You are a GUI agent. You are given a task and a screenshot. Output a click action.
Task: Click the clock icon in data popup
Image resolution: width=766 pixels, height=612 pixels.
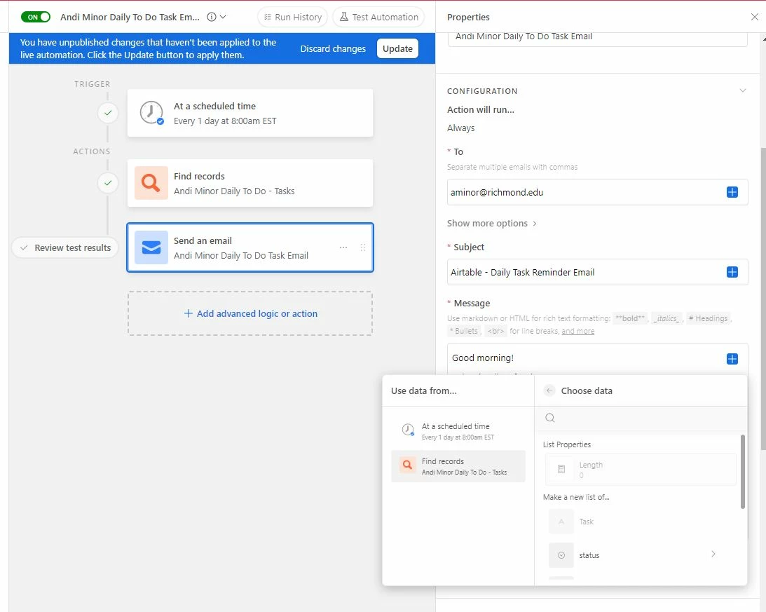click(x=407, y=430)
